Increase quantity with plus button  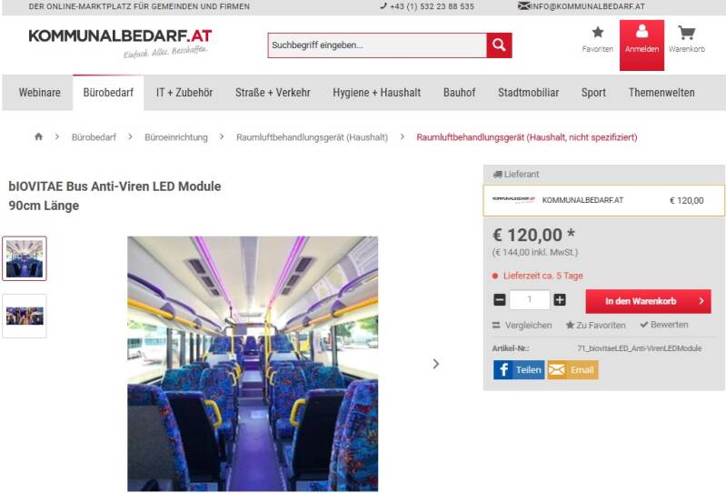560,300
